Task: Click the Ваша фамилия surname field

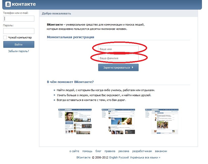Action: [118, 58]
